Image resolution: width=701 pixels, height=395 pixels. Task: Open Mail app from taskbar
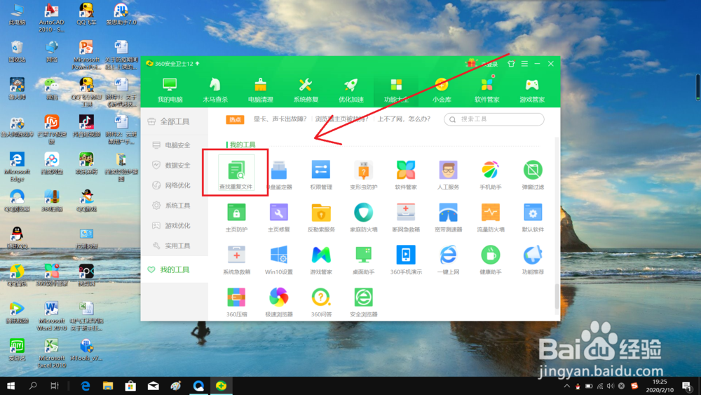point(154,386)
